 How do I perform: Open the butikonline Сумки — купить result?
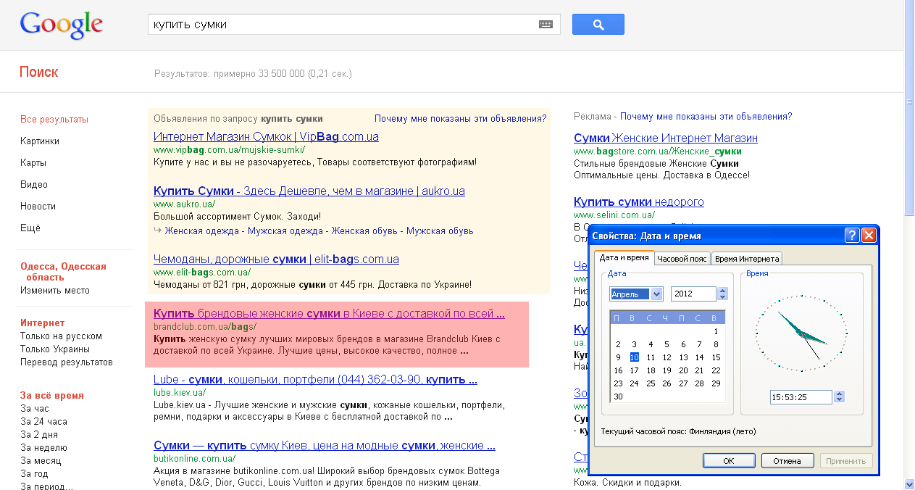[325, 446]
